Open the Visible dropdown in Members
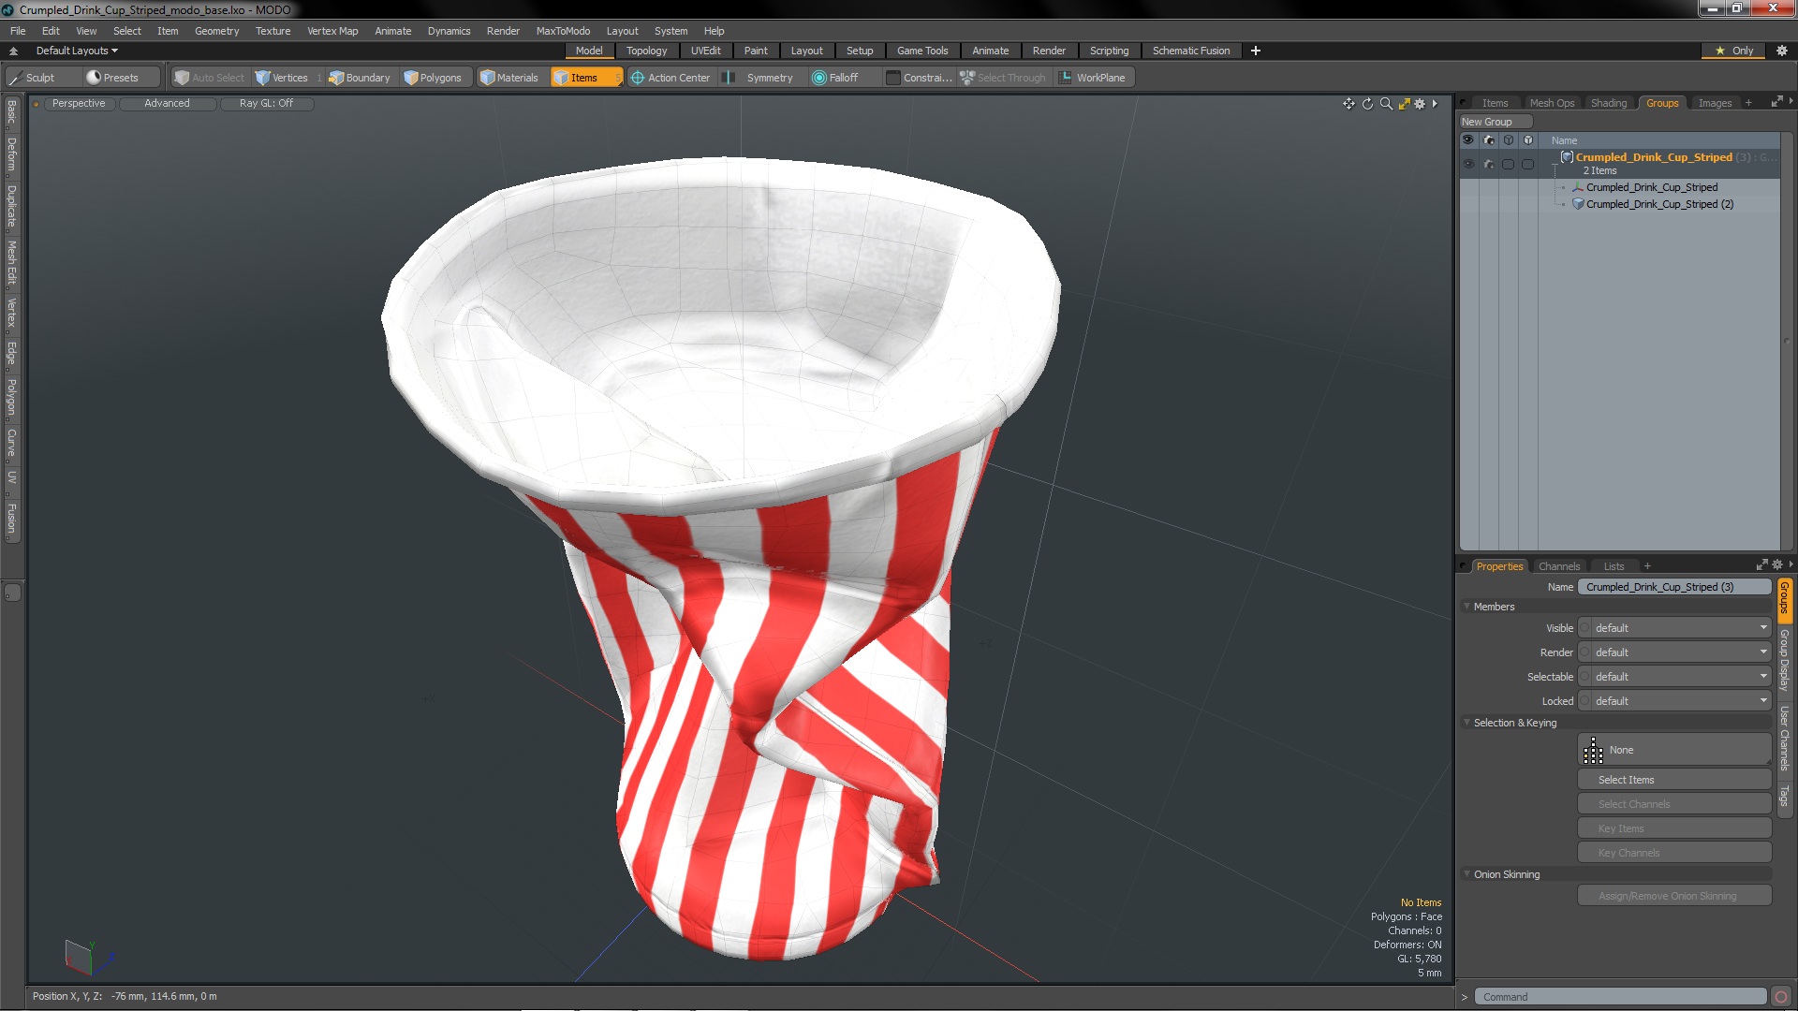1798x1011 pixels. coord(1674,628)
